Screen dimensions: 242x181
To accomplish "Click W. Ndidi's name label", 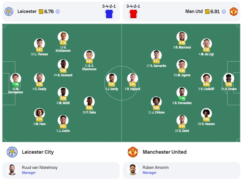I will [x=63, y=103].
